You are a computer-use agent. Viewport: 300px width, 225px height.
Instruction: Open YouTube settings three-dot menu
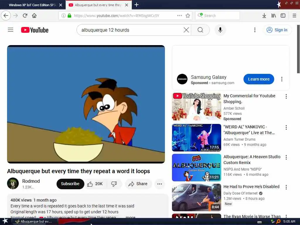point(255,30)
